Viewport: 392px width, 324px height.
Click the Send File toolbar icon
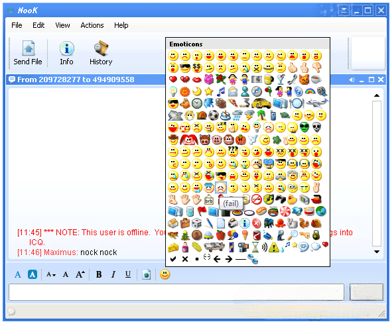28,53
